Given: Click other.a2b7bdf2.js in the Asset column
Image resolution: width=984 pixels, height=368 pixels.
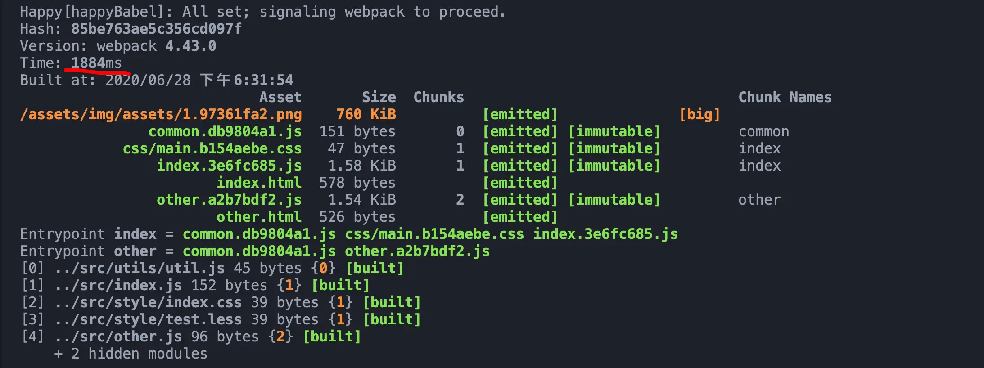Looking at the screenshot, I should tap(229, 200).
